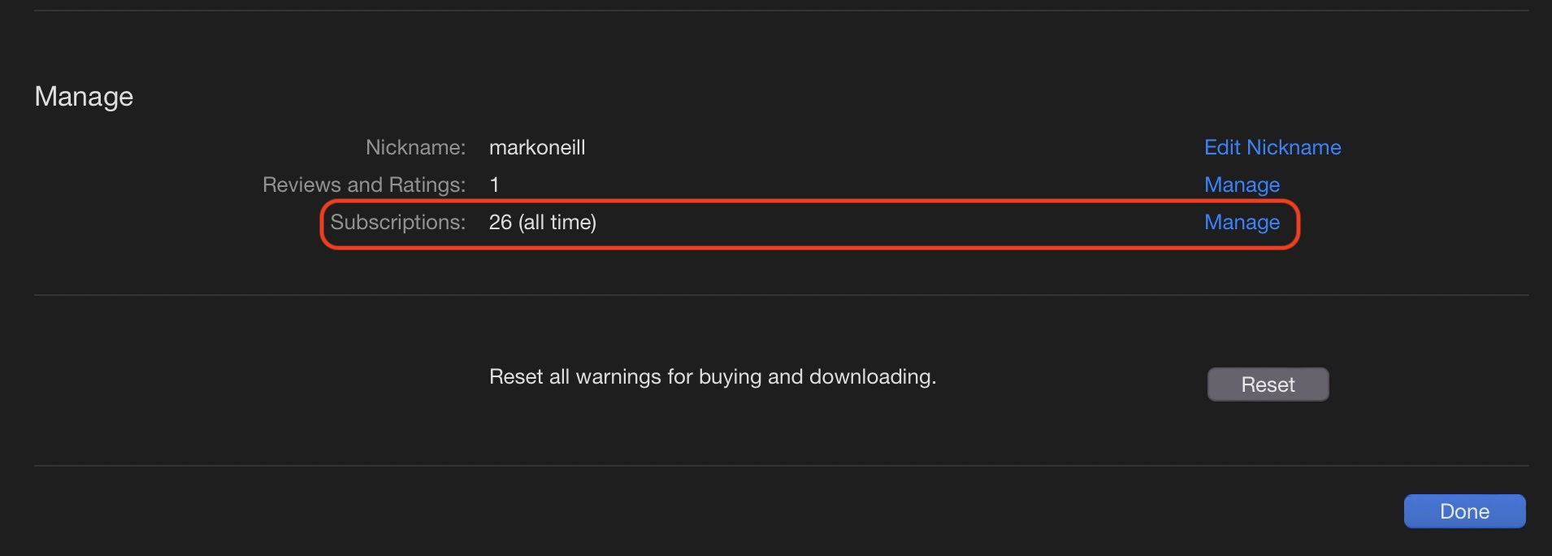
Task: Click the divider line below the Subscriptions row
Action: click(x=780, y=295)
